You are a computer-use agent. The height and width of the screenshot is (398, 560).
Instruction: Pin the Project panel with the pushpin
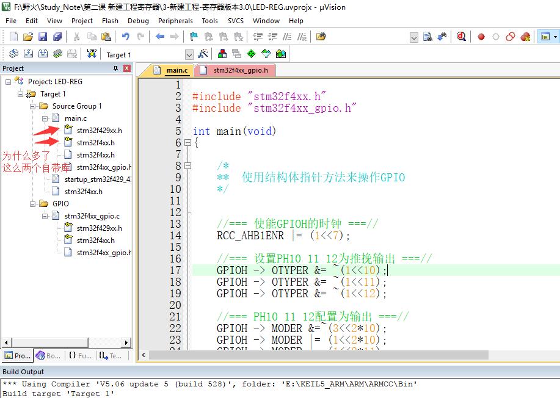pyautogui.click(x=116, y=68)
